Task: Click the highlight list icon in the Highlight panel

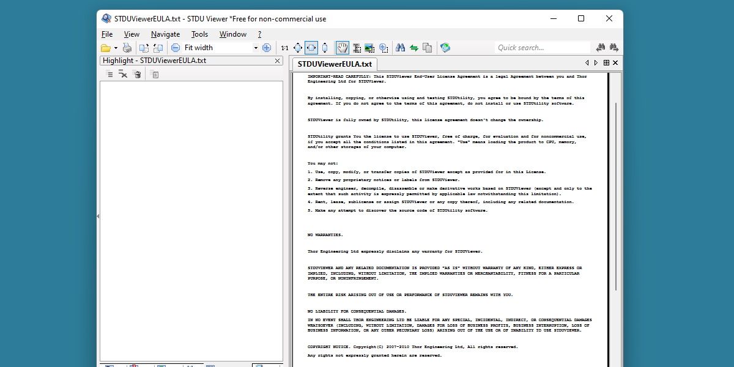Action: tap(109, 74)
